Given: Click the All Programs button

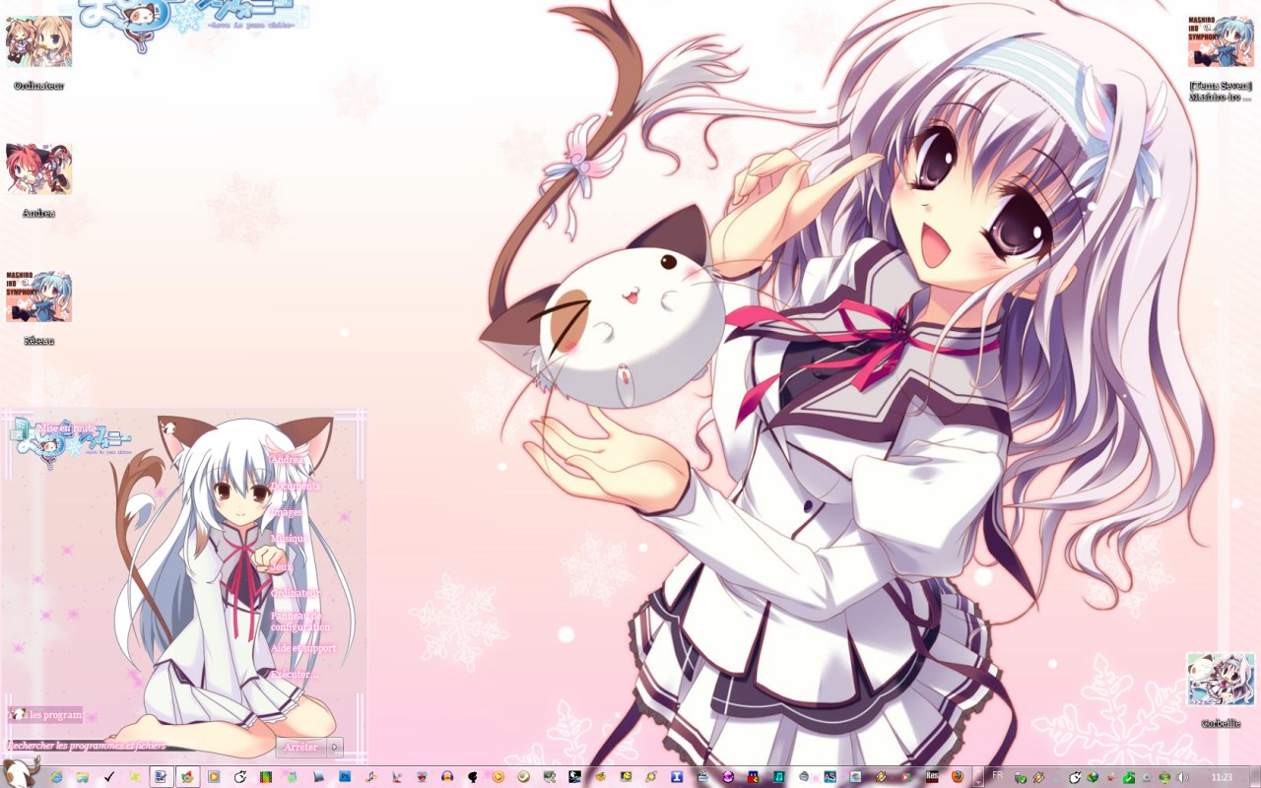Looking at the screenshot, I should tap(46, 714).
